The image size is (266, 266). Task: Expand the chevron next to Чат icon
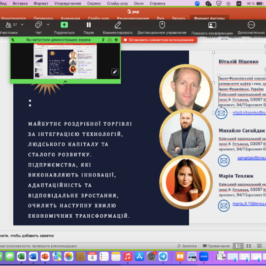pos(48,25)
